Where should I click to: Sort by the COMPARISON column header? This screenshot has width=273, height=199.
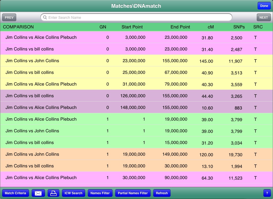(18, 27)
